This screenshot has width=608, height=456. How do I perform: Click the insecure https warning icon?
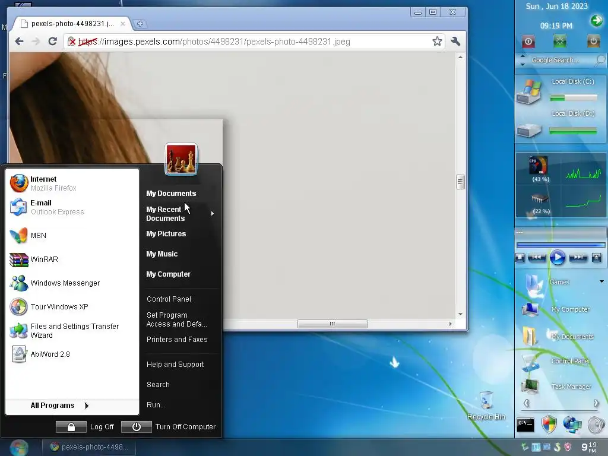click(71, 42)
